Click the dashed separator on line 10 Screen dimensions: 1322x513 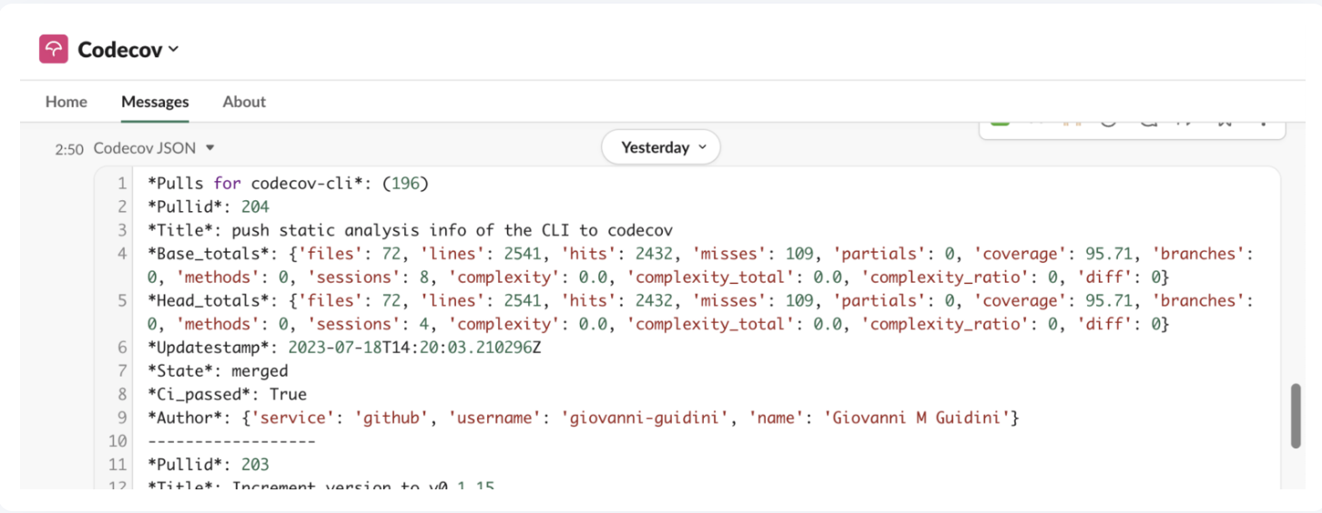[x=231, y=441]
